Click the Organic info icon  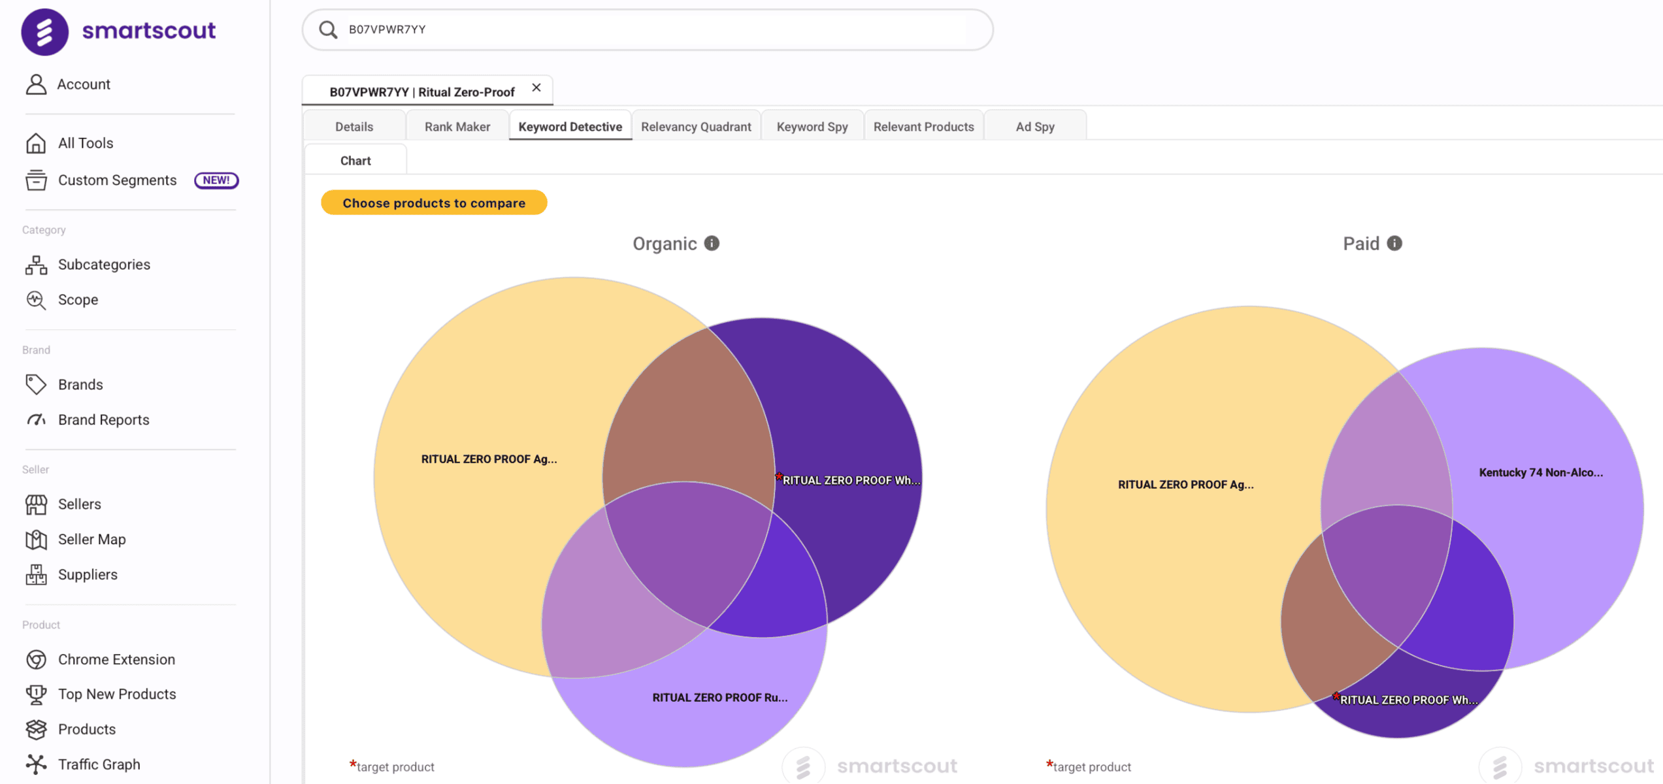[712, 244]
